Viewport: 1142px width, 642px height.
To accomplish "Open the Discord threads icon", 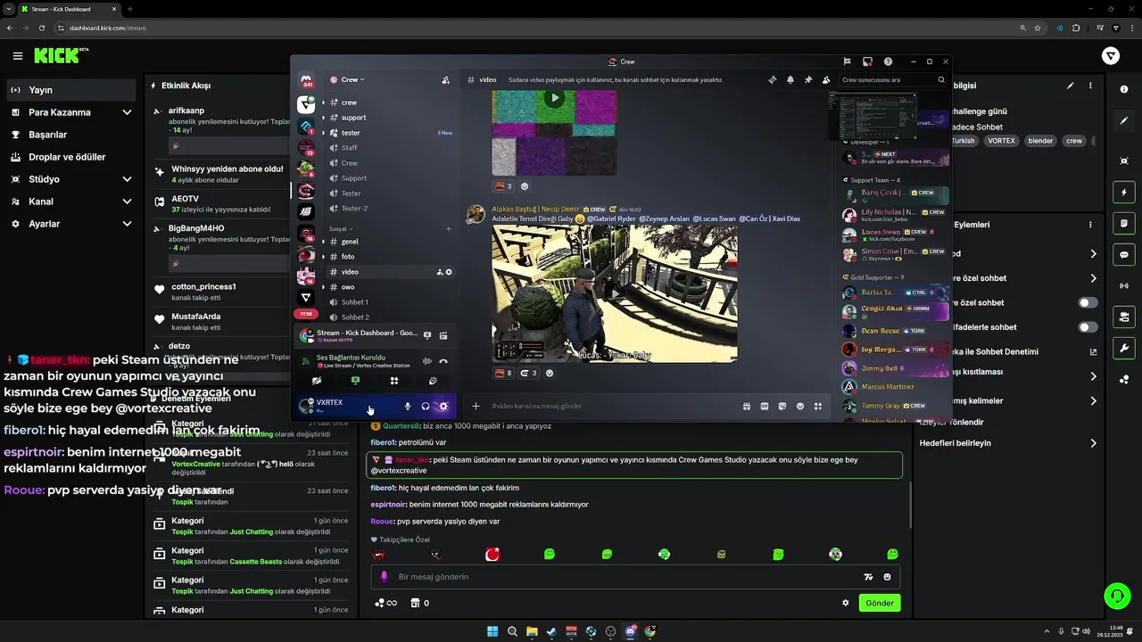I will coord(773,79).
